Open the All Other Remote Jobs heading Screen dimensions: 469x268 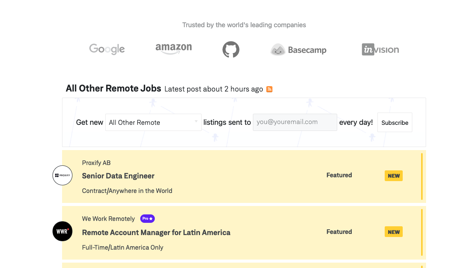[x=113, y=88]
